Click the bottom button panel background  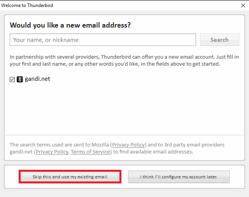[124, 186]
